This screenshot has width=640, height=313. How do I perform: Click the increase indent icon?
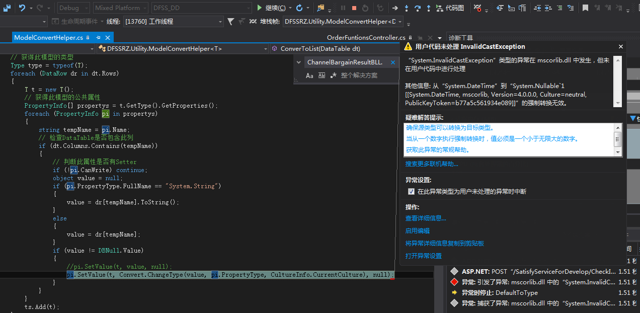click(x=548, y=8)
